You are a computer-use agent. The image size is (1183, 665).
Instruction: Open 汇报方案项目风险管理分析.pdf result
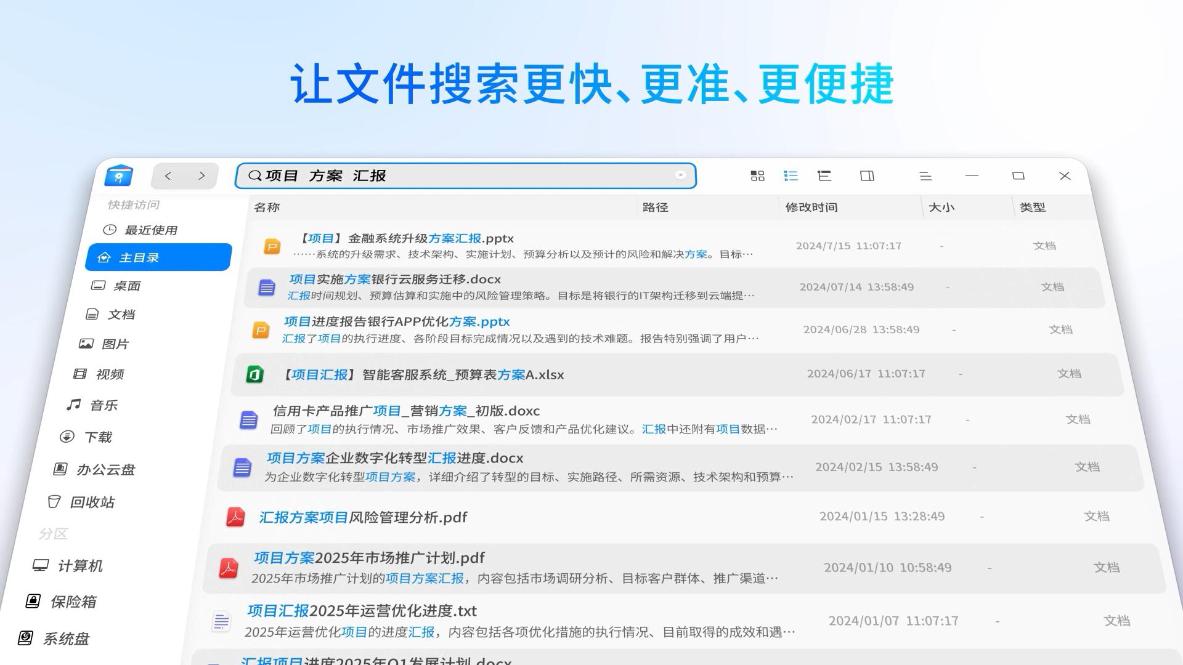(x=364, y=517)
